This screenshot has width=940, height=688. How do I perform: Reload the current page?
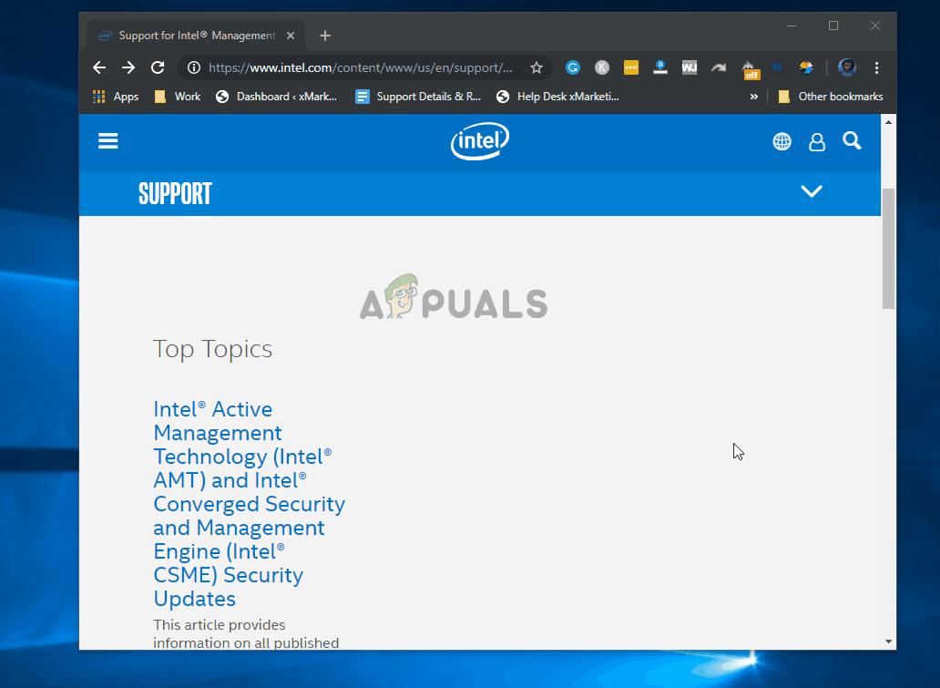coord(158,67)
